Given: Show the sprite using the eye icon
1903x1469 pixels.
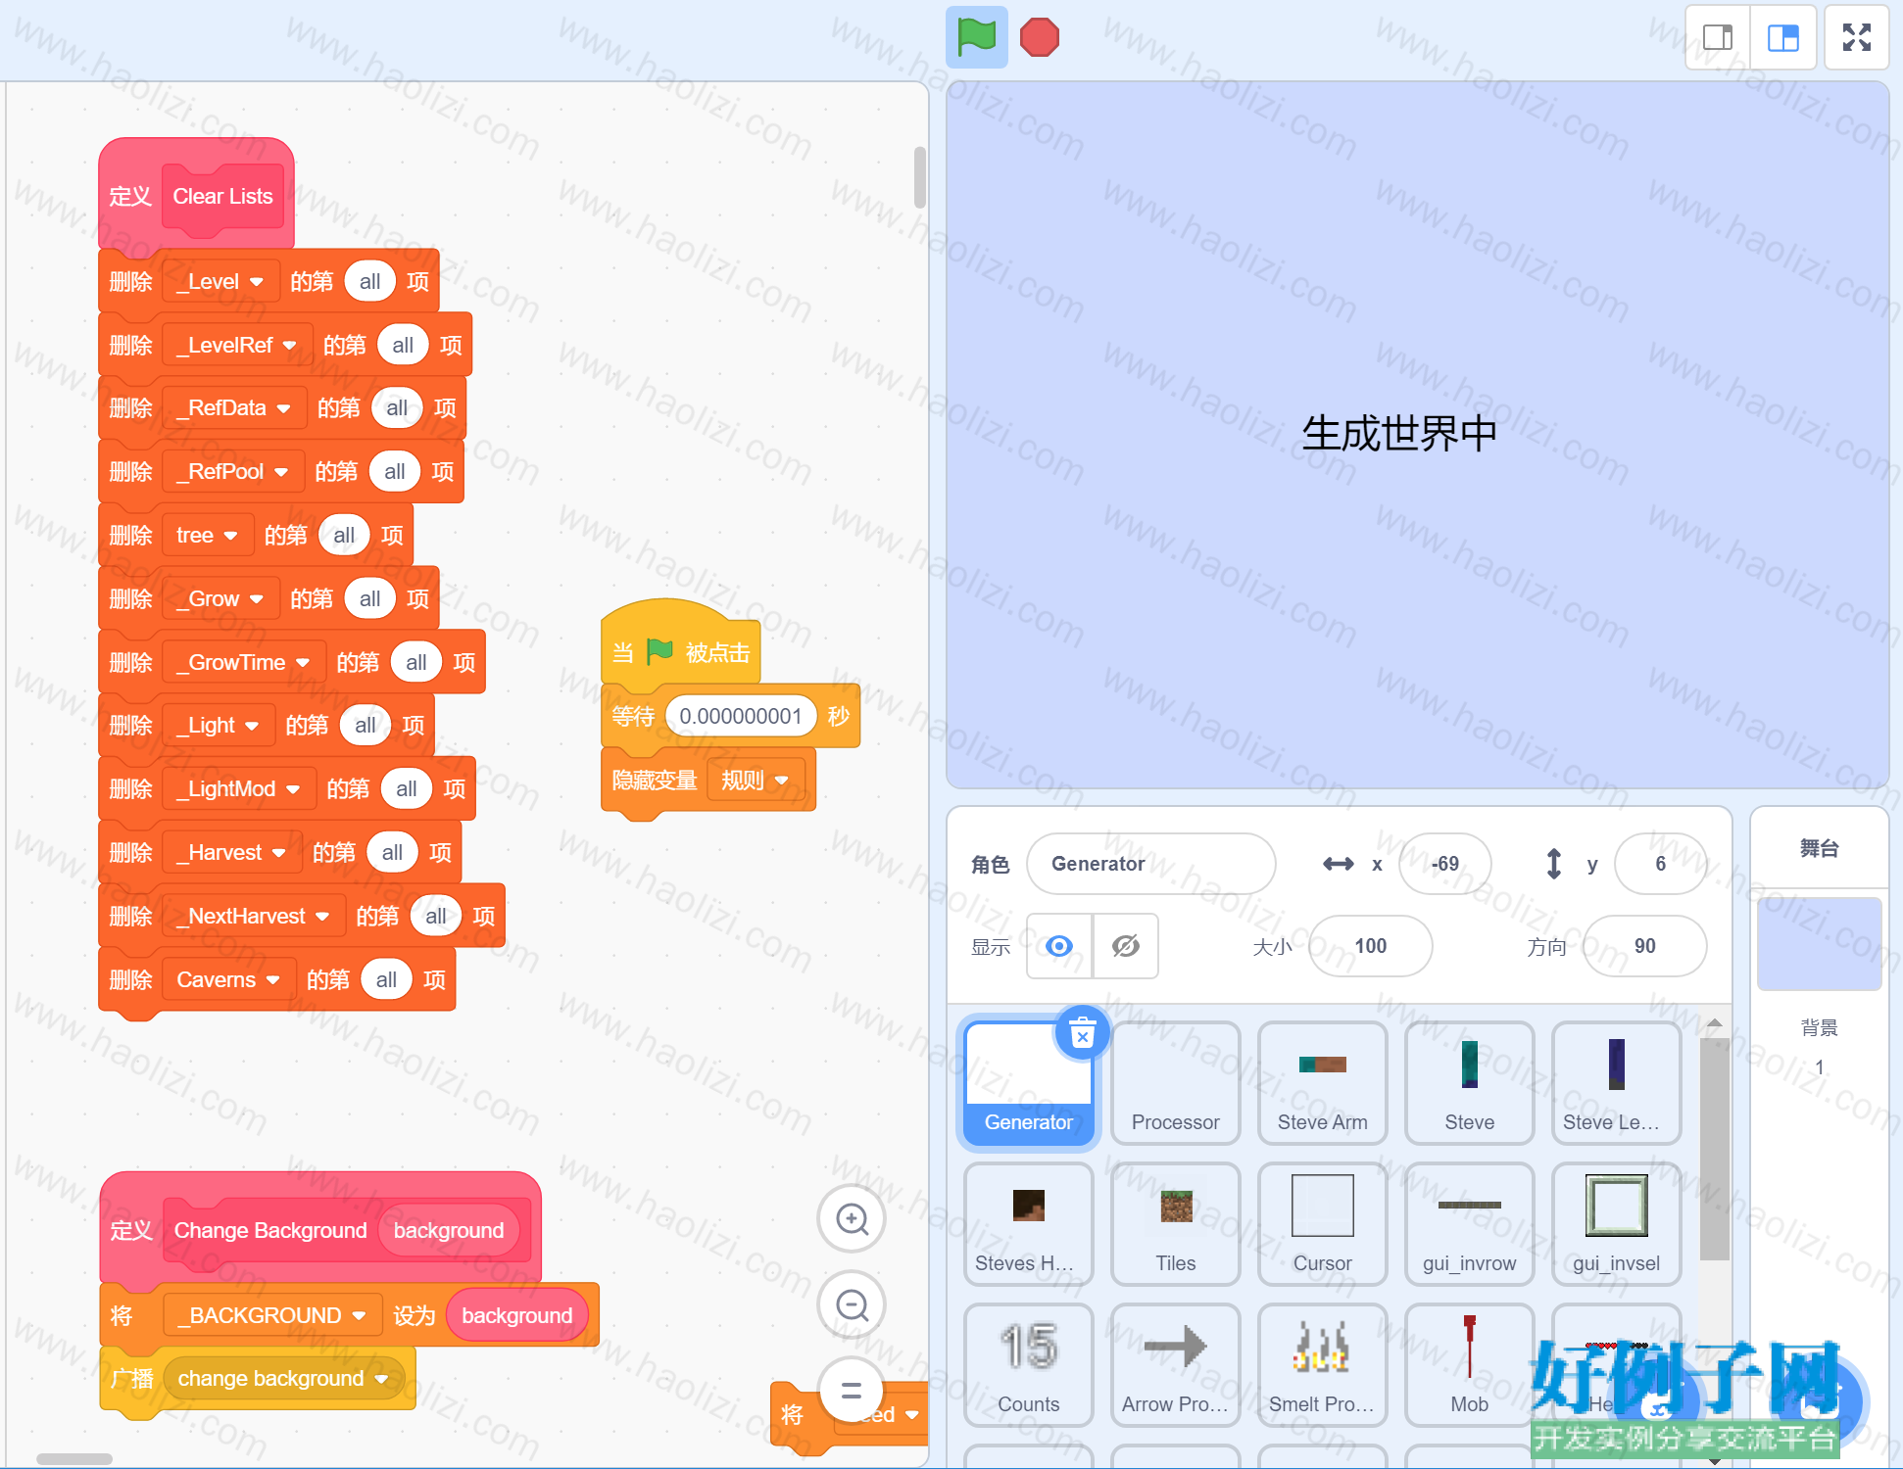Looking at the screenshot, I should (x=1059, y=946).
